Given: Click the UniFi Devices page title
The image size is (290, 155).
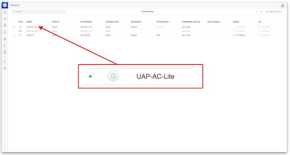Looking at the screenshot, I should tap(148, 12).
